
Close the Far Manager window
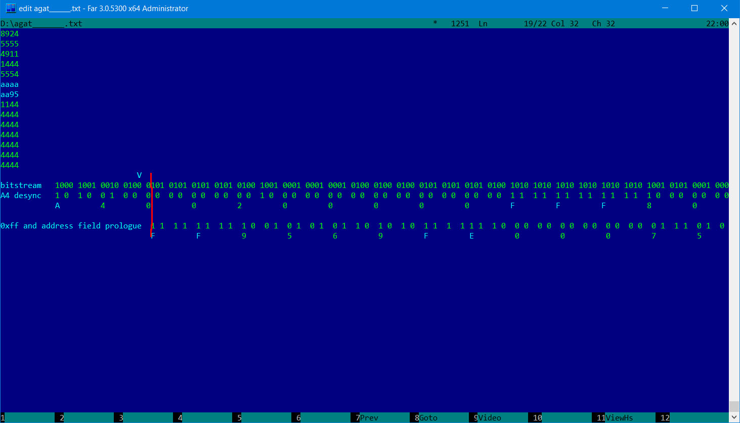point(724,8)
